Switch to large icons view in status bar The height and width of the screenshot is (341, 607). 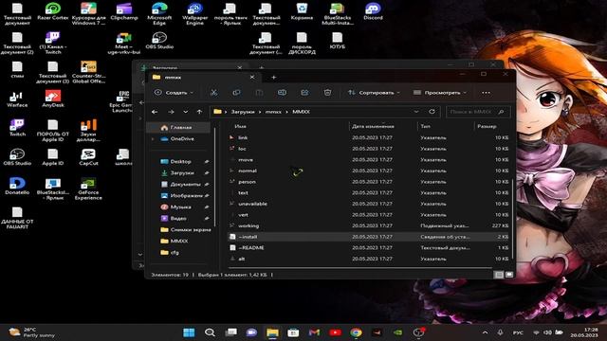click(509, 275)
